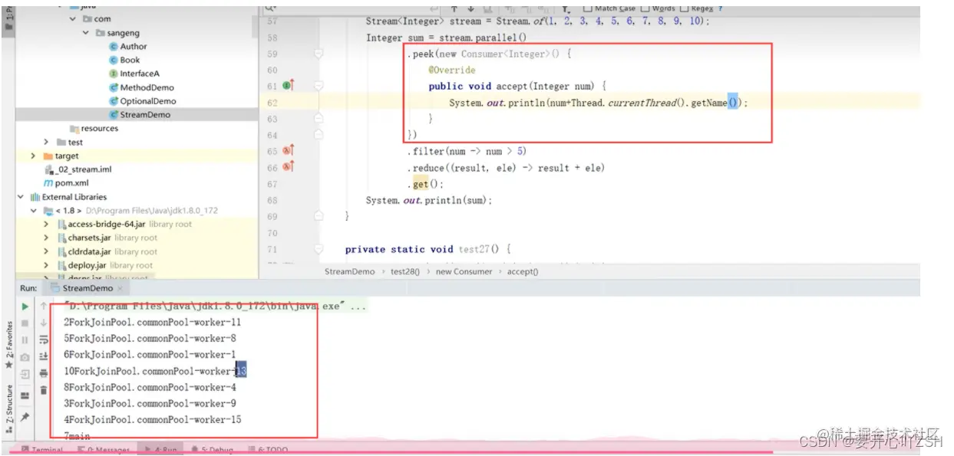Toggle the Words checkbox

point(645,8)
